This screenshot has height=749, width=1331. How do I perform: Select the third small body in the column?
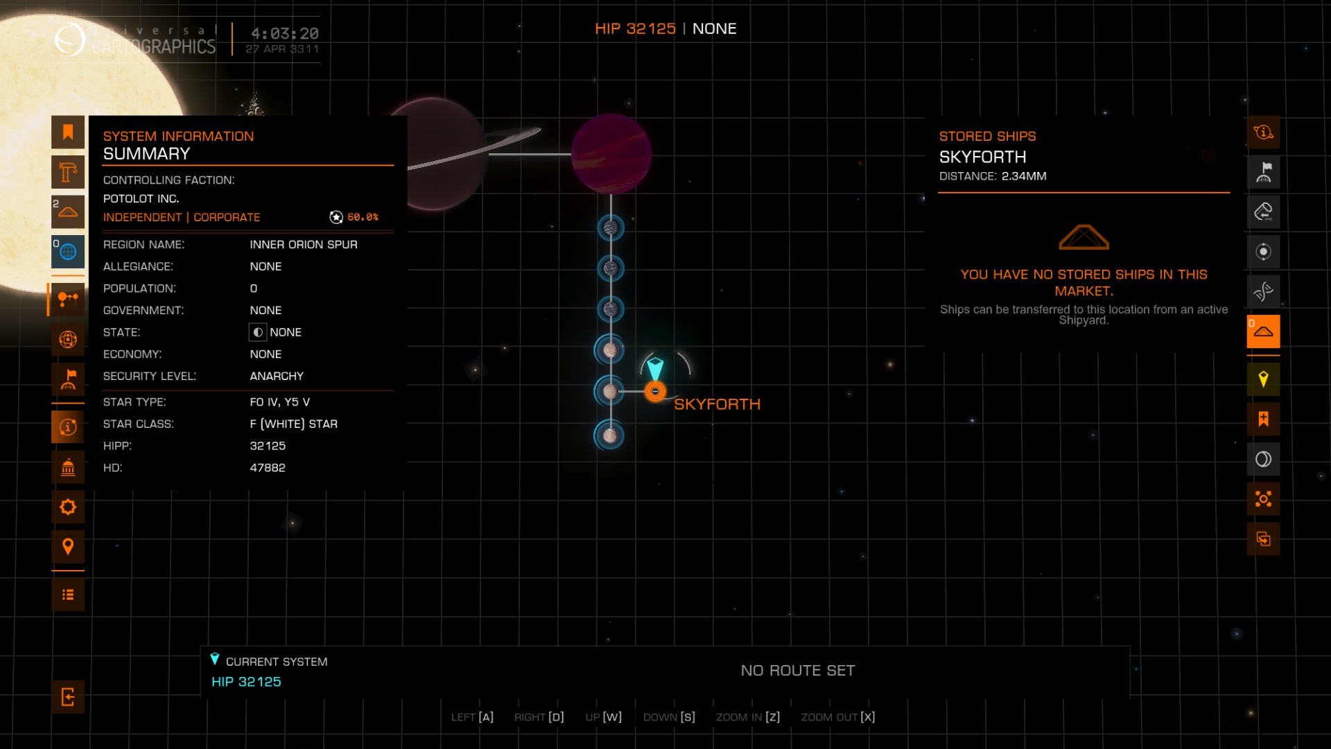(x=611, y=309)
